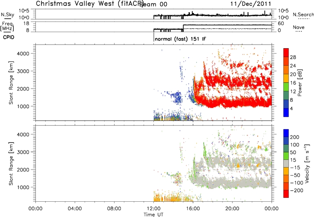This screenshot has height=217, width=314.
Task: Click the '20:00' time axis label
Action: pos(232,209)
